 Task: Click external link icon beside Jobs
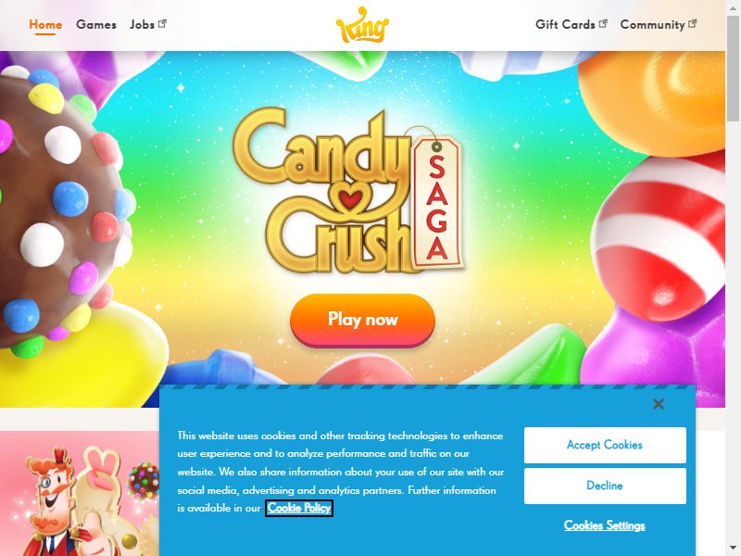click(x=162, y=23)
